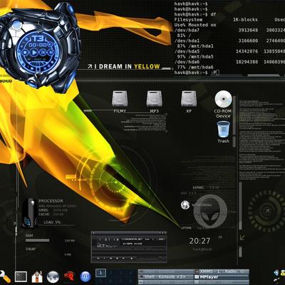The width and height of the screenshot is (285, 285).
Task: Click the PROCESSOR heading
Action: (x=51, y=201)
